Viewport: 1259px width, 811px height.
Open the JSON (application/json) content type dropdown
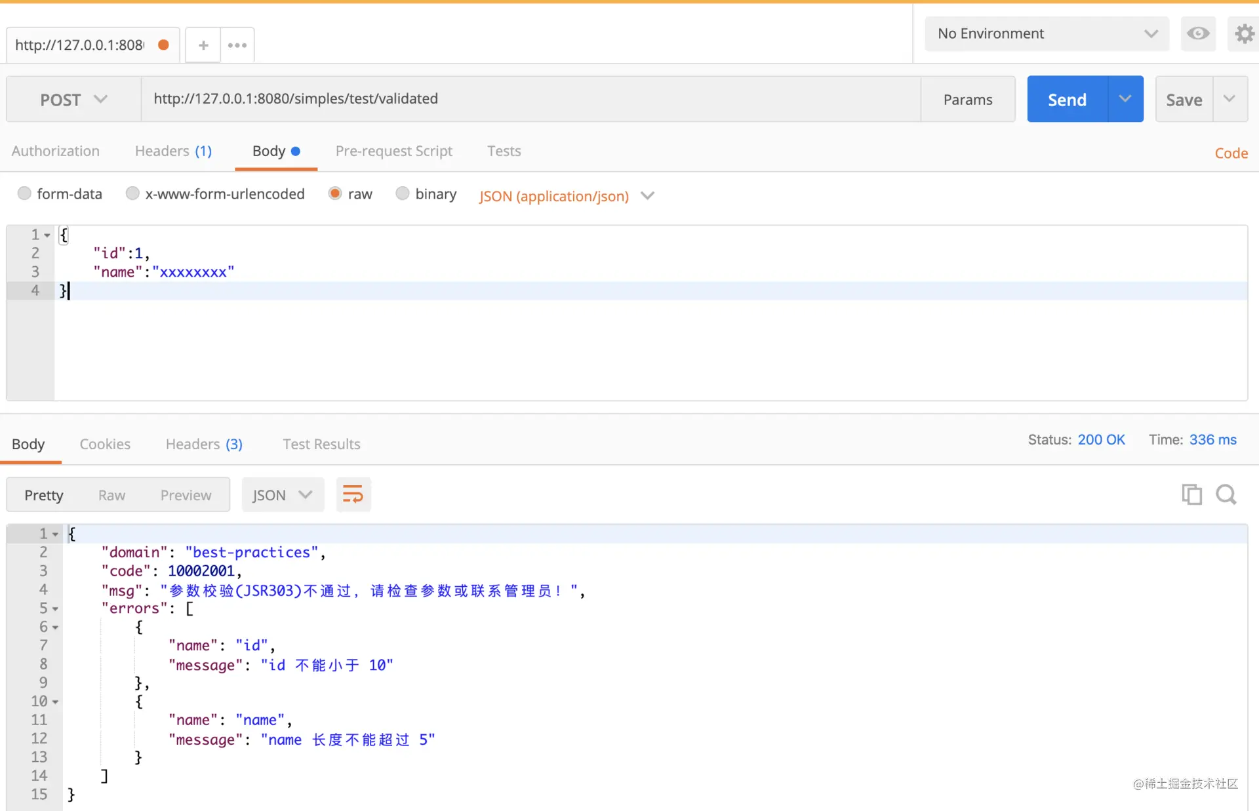point(567,196)
